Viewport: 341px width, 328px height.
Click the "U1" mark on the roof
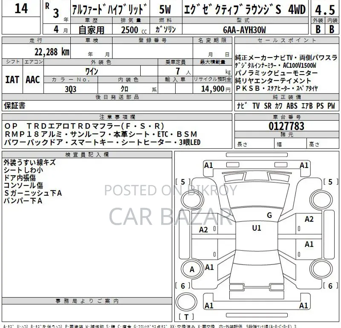click(x=257, y=228)
